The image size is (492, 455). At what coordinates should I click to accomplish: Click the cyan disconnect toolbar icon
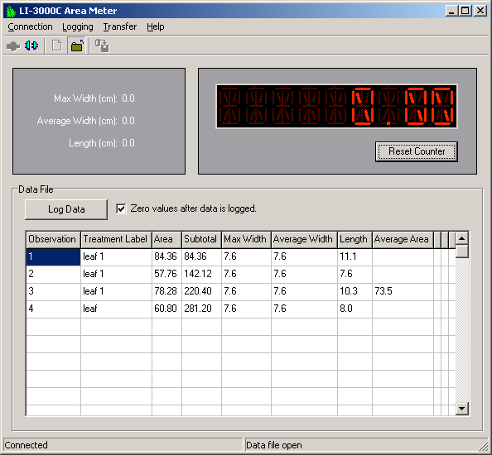coord(31,45)
